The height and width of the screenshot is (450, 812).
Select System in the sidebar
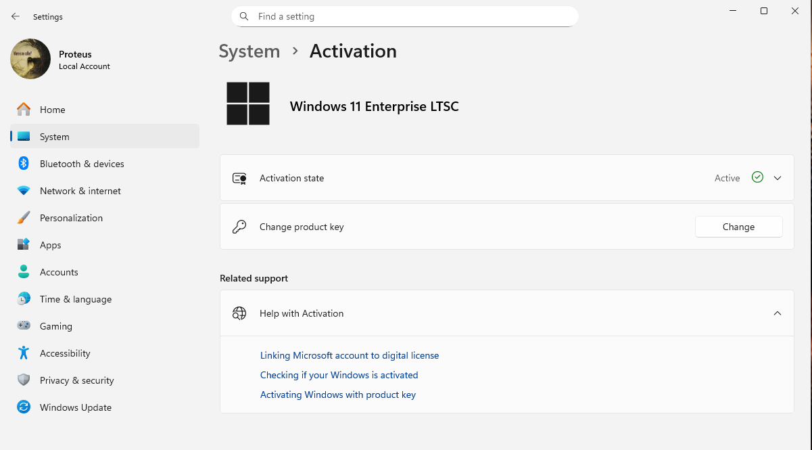105,137
